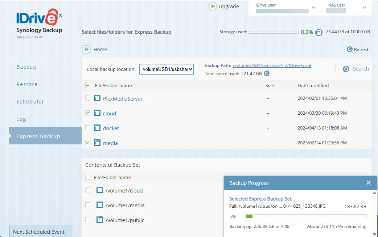
Task: Click the Date modified column header
Action: (x=313, y=85)
